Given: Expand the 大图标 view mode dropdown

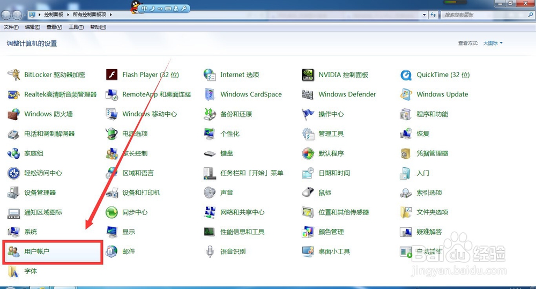Looking at the screenshot, I should pos(493,43).
